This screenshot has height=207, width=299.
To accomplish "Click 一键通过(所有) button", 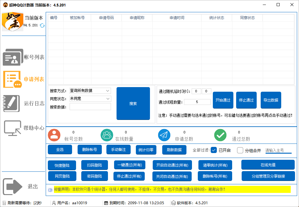I will tap(130, 165).
